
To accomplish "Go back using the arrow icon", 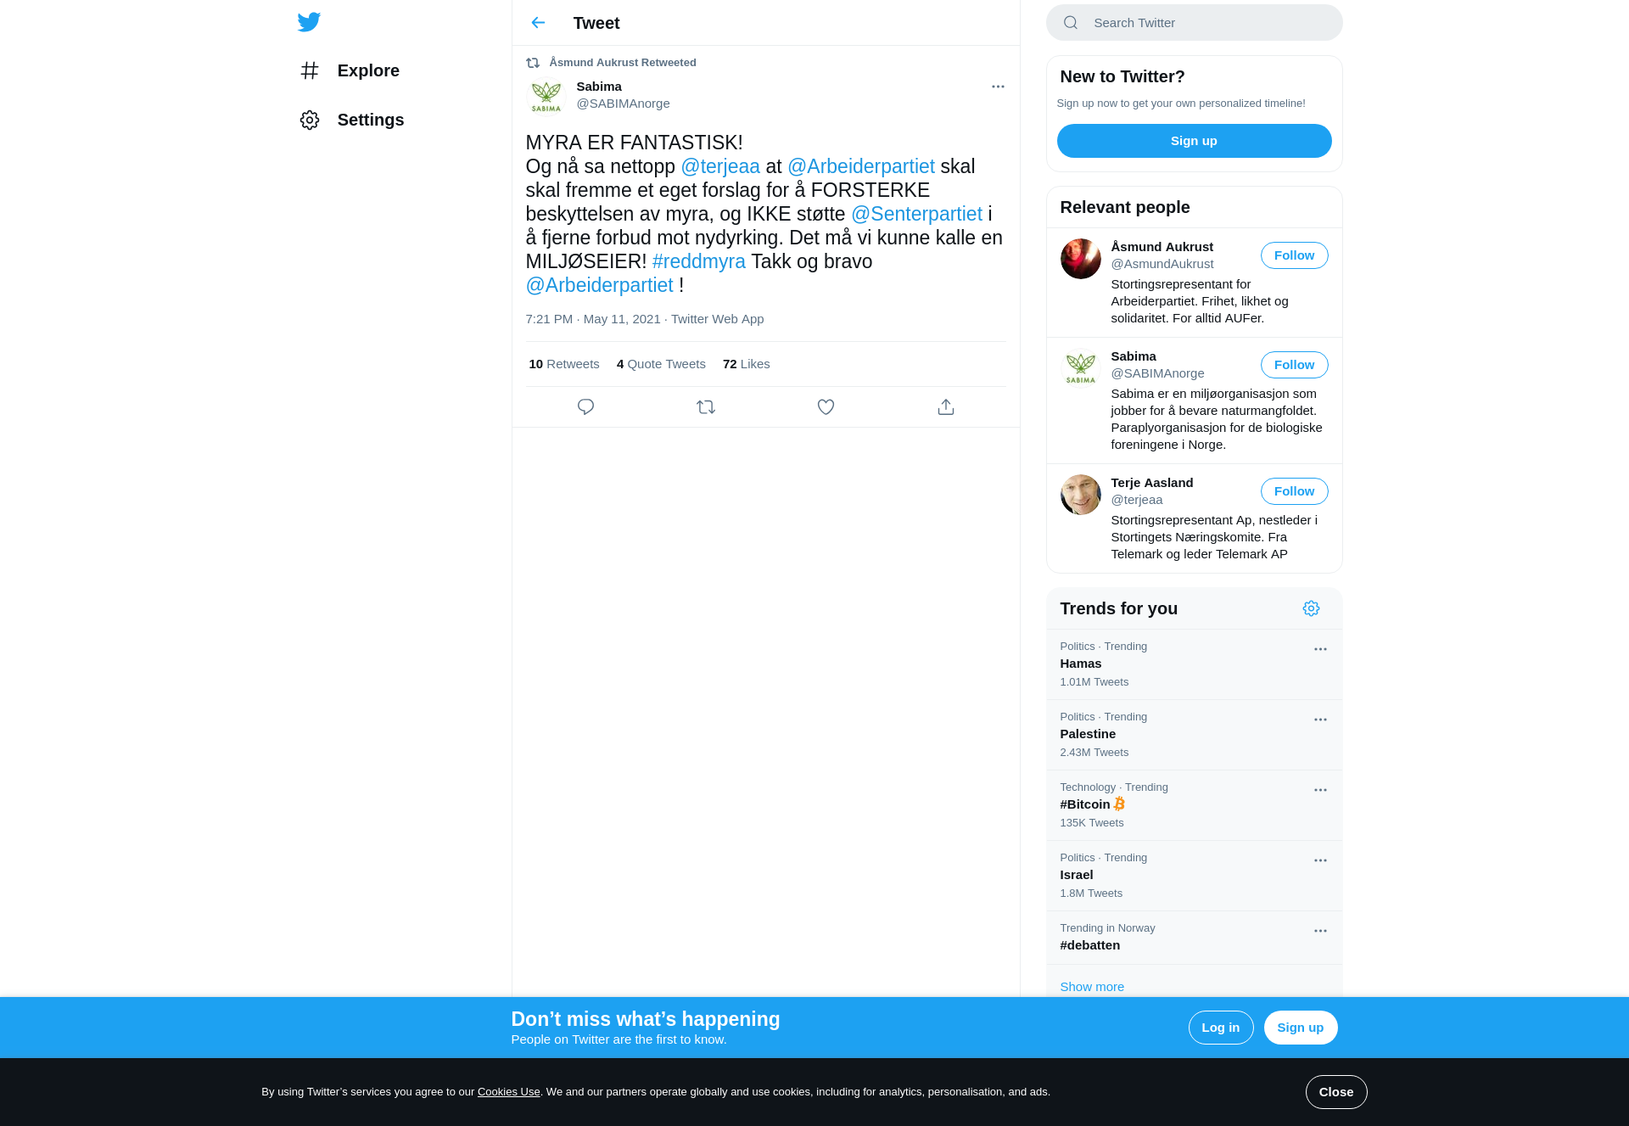I will (538, 23).
